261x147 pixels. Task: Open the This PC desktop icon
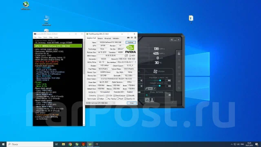(46, 20)
